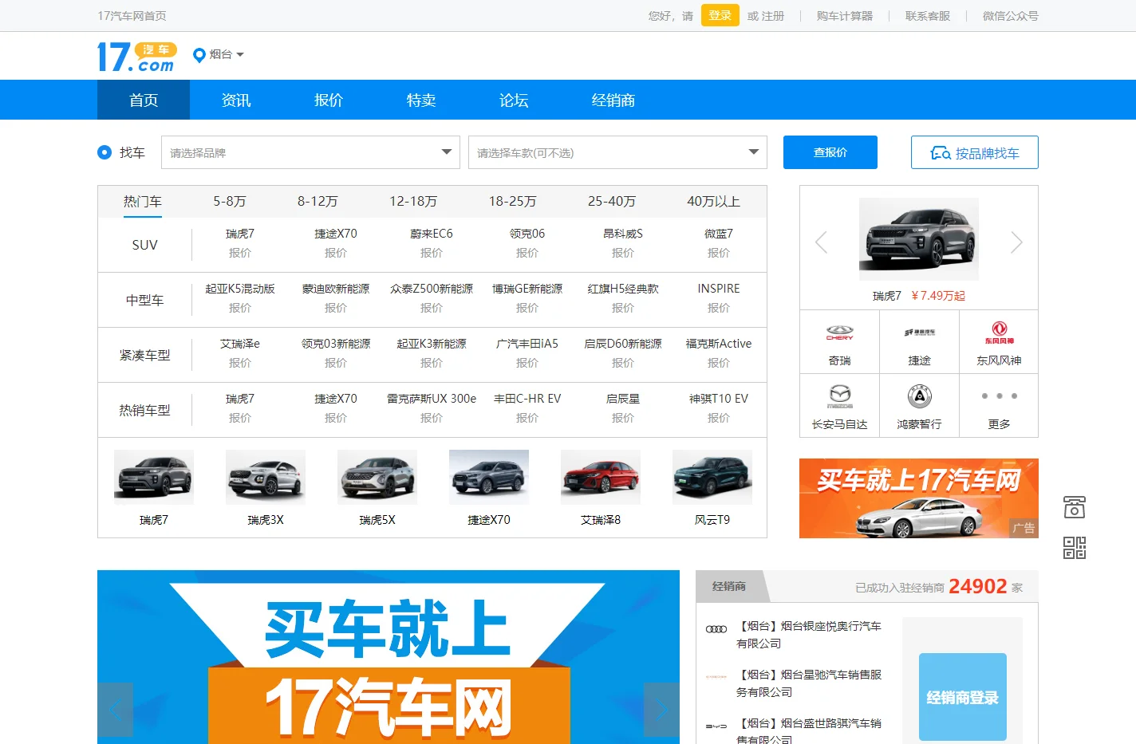
Task: Open the 联系客服 link
Action: click(928, 16)
